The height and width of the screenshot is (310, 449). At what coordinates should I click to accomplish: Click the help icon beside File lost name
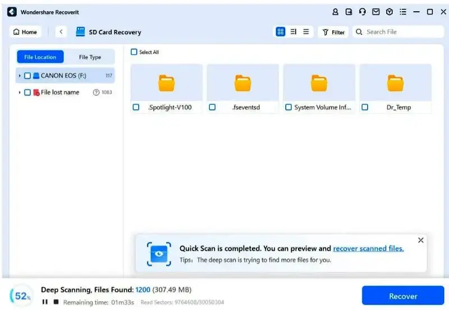tap(96, 92)
